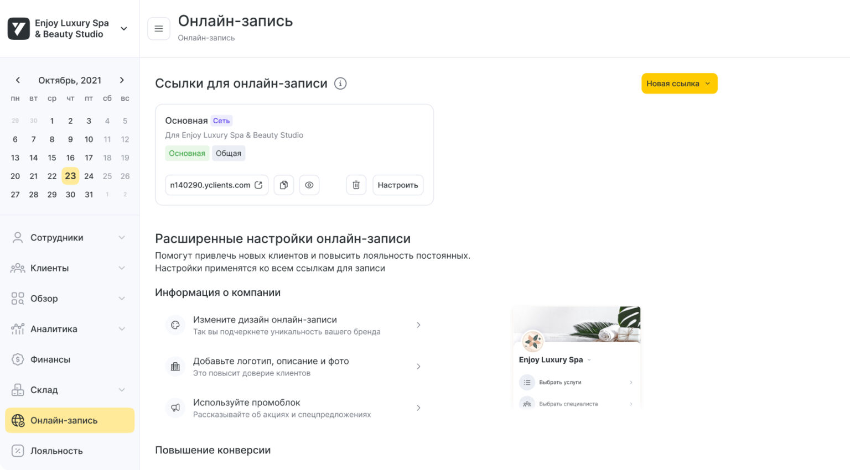Viewport: 850px width, 470px height.
Task: Click the info icon beside the links heading
Action: point(340,83)
